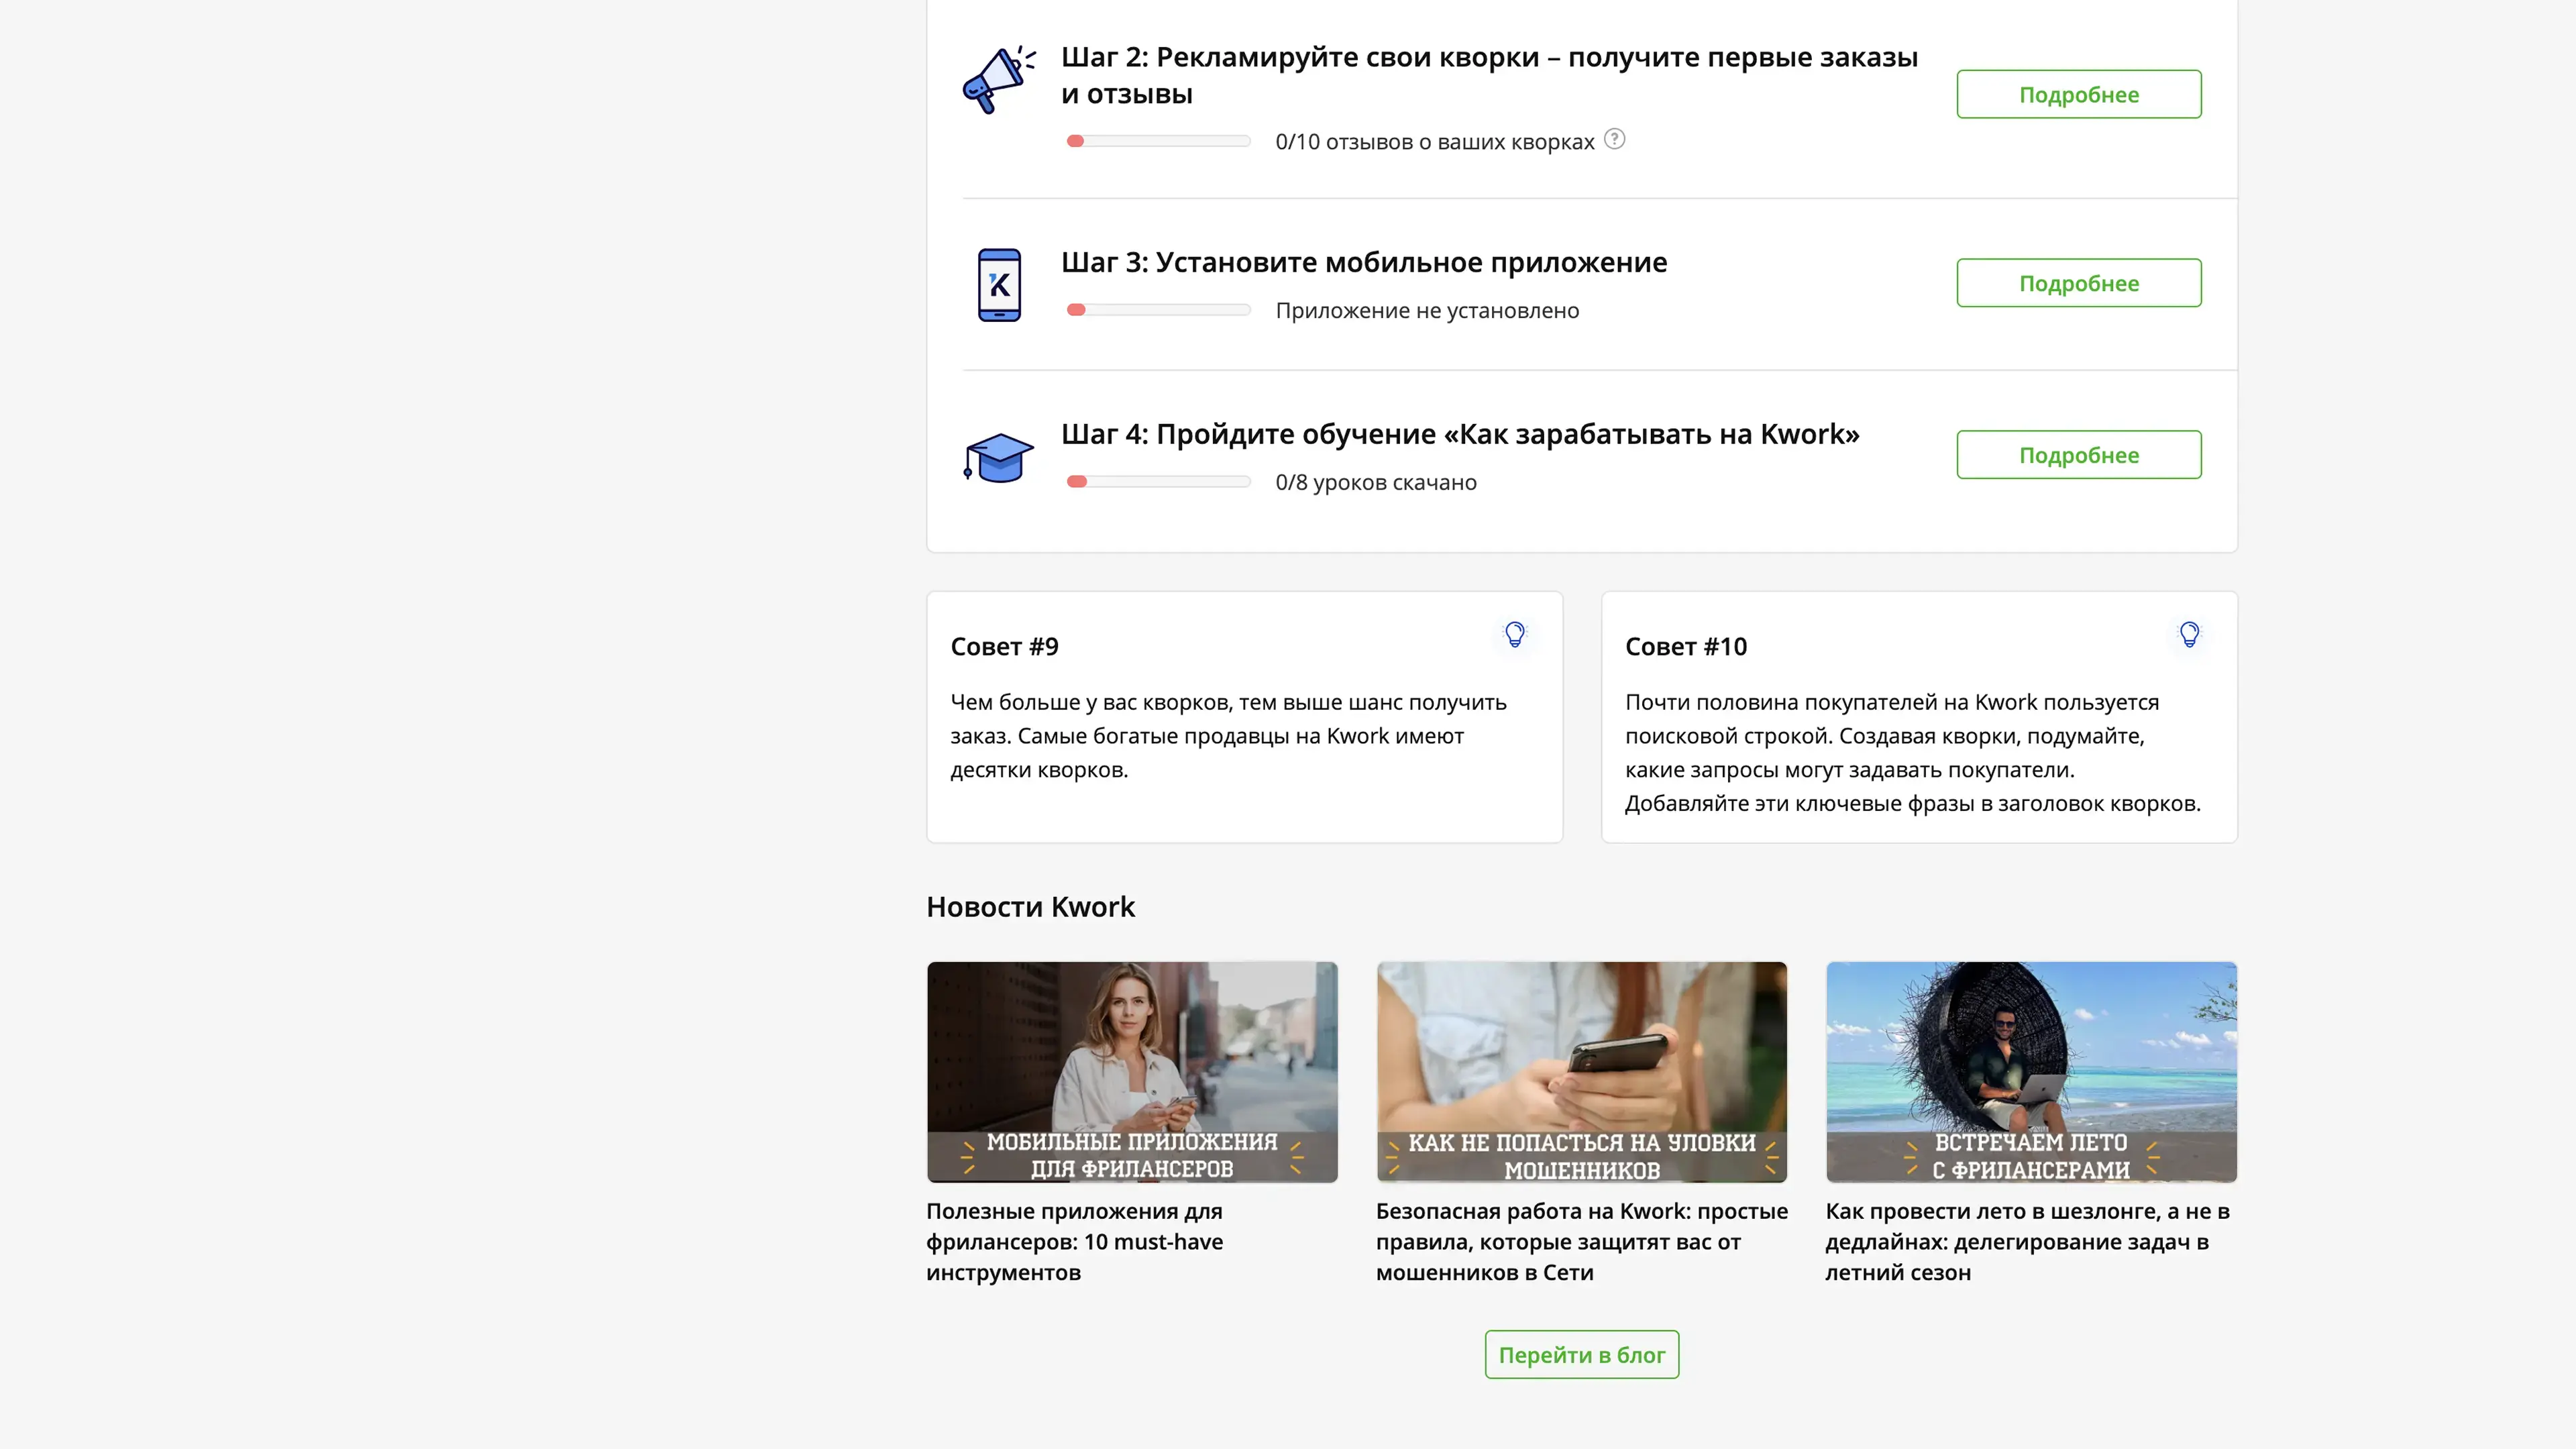Click the megaphone icon for Step 2
The image size is (2576, 1449).
coord(997,79)
